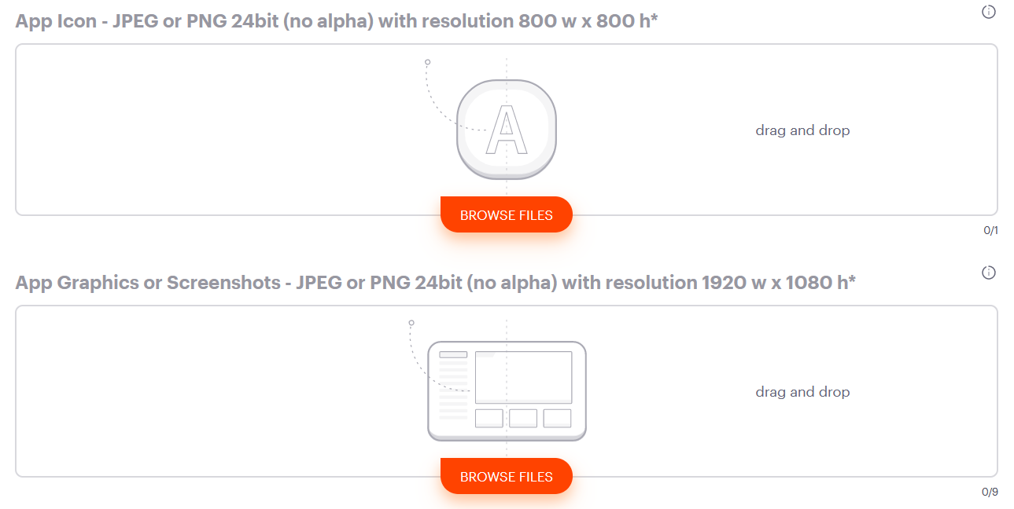Click the App Icon heading text
Screen dimensions: 1014x509
(337, 21)
